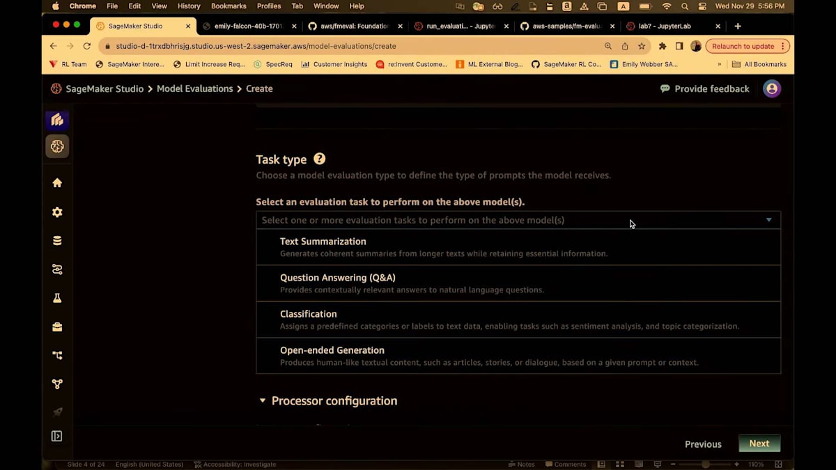Click the zoom in plus at bottom bar
Screen dimensions: 836x470
(737, 464)
